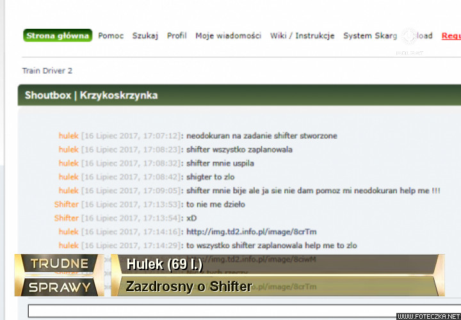This screenshot has width=461, height=320.
Task: Click hulek username at 17:07:12 message
Action: 69,136
